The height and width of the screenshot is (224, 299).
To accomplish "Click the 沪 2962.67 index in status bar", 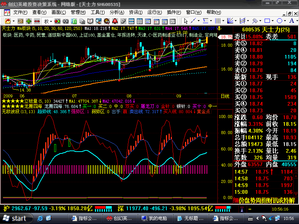I will point(48,209).
